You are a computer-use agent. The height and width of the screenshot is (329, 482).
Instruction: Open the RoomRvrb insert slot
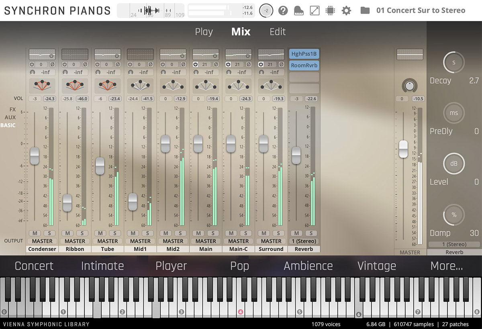point(304,65)
